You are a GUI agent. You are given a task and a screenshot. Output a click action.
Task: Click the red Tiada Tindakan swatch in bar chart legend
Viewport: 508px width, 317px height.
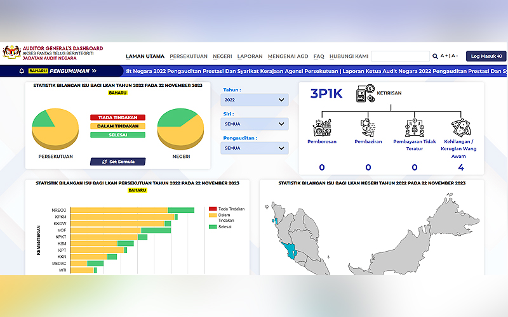(x=212, y=208)
